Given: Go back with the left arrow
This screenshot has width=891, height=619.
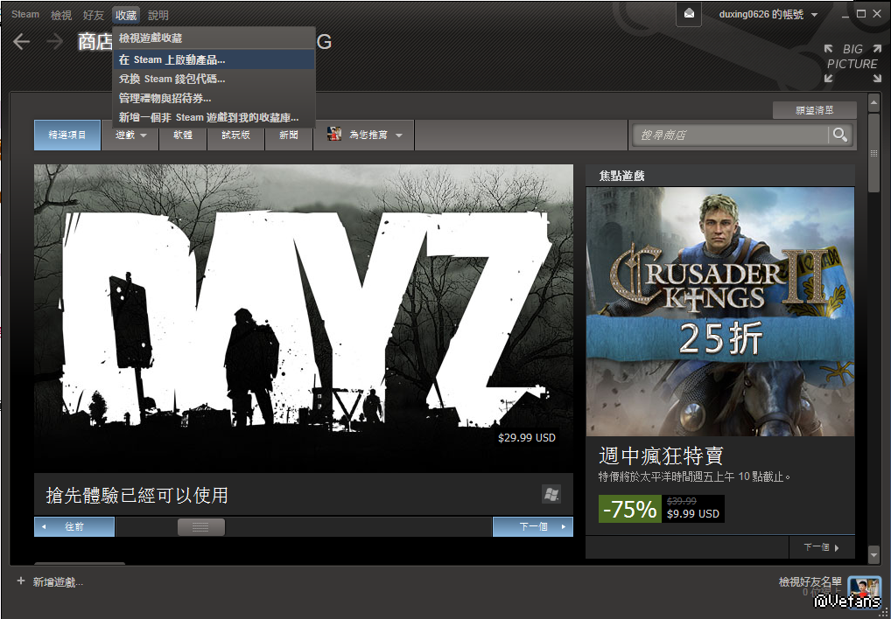Looking at the screenshot, I should click(21, 42).
